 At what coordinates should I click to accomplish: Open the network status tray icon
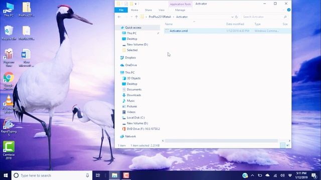(275, 175)
